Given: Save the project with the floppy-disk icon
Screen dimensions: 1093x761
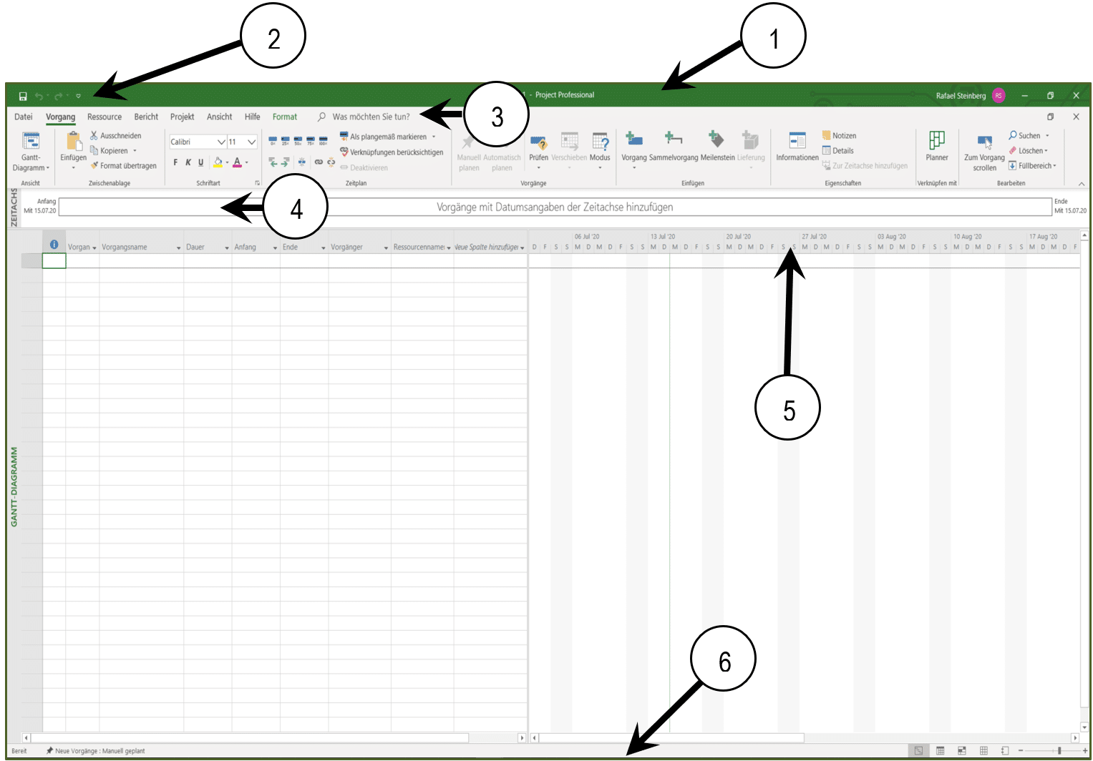Looking at the screenshot, I should coord(23,96).
